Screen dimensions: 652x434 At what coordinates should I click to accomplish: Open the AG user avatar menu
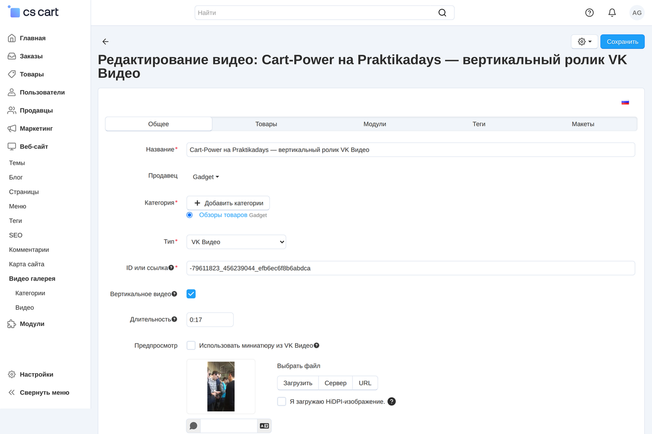click(x=637, y=12)
